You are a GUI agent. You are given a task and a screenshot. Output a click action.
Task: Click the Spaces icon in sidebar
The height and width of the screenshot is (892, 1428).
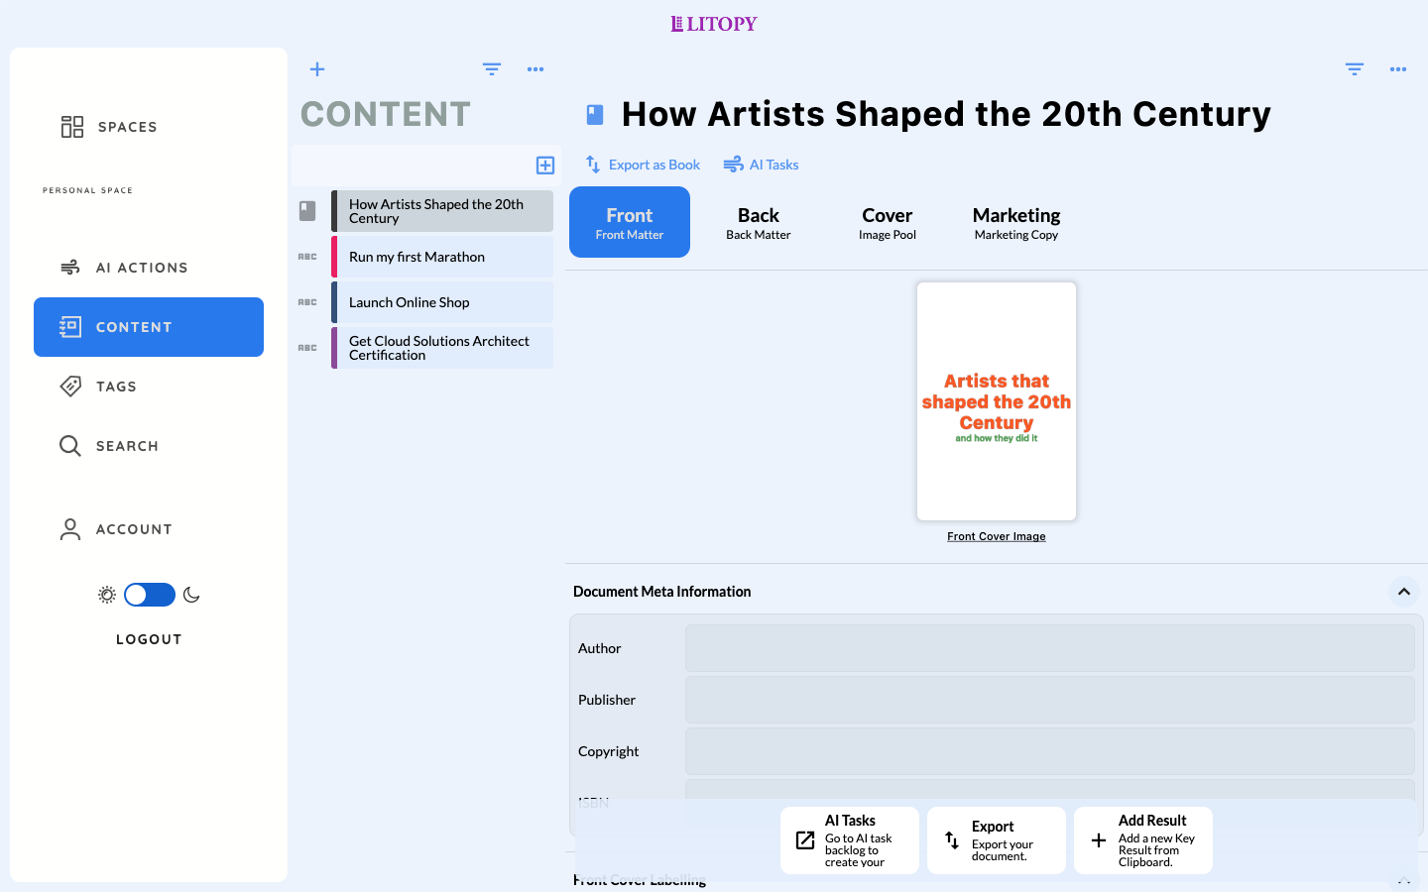click(72, 127)
